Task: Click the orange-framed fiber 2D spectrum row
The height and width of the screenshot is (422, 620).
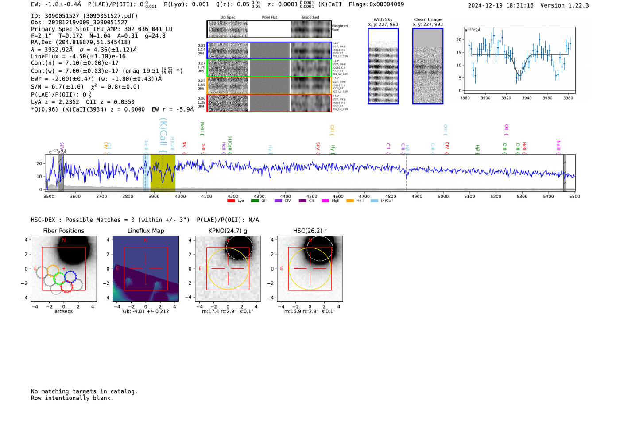Action: coord(269,85)
